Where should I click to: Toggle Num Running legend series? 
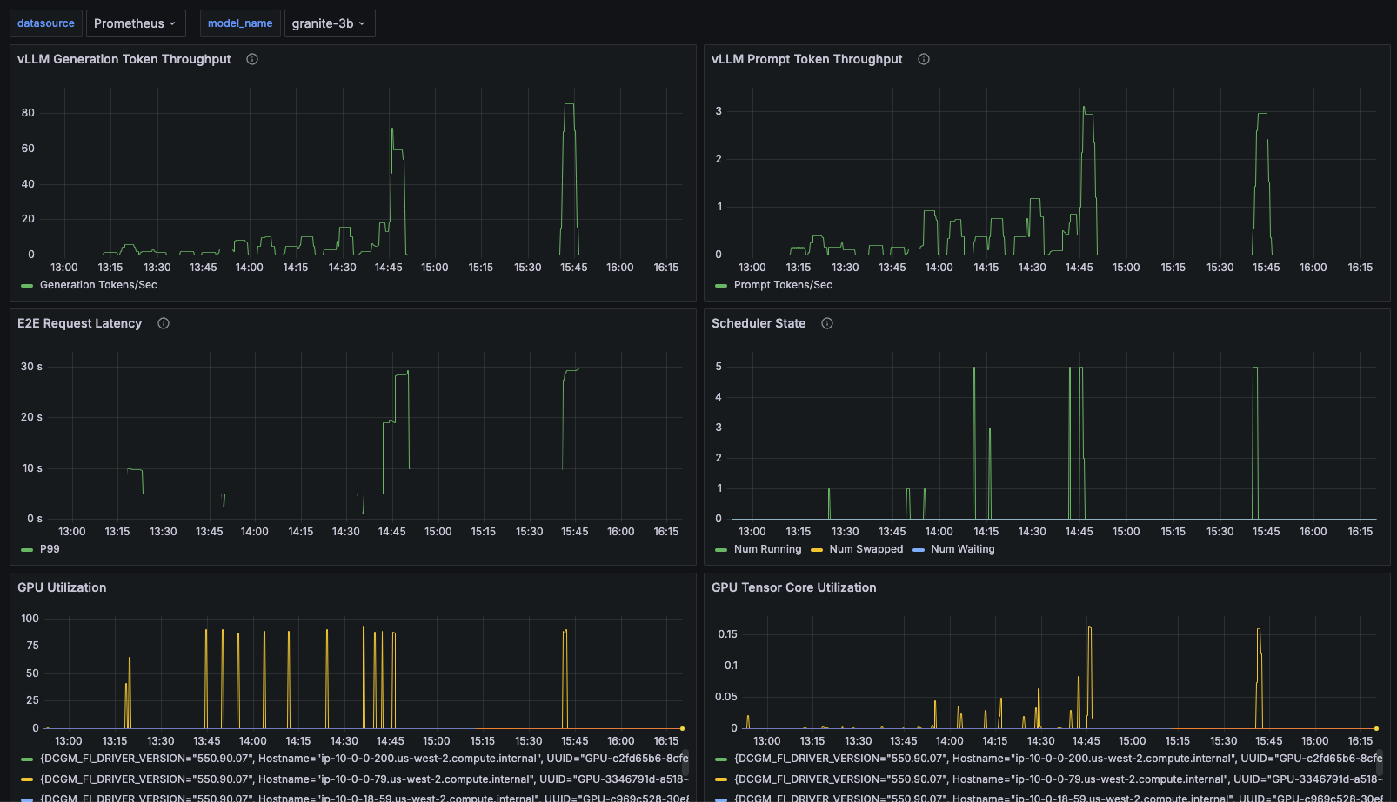(x=767, y=549)
